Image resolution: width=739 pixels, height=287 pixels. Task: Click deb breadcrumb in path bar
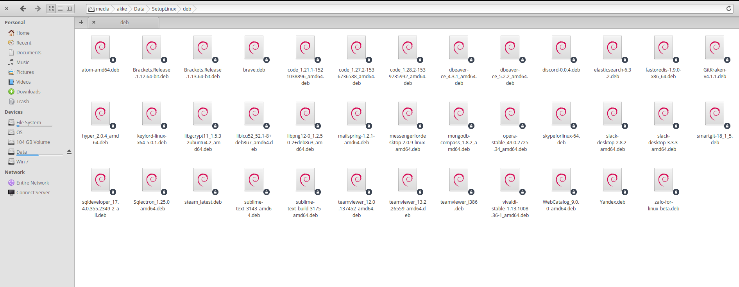(x=187, y=9)
